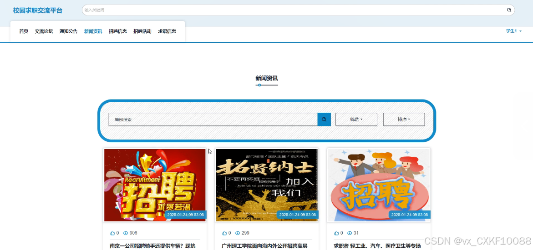Click the 新闻资讯 section heading
Image resolution: width=533 pixels, height=250 pixels.
click(x=267, y=78)
